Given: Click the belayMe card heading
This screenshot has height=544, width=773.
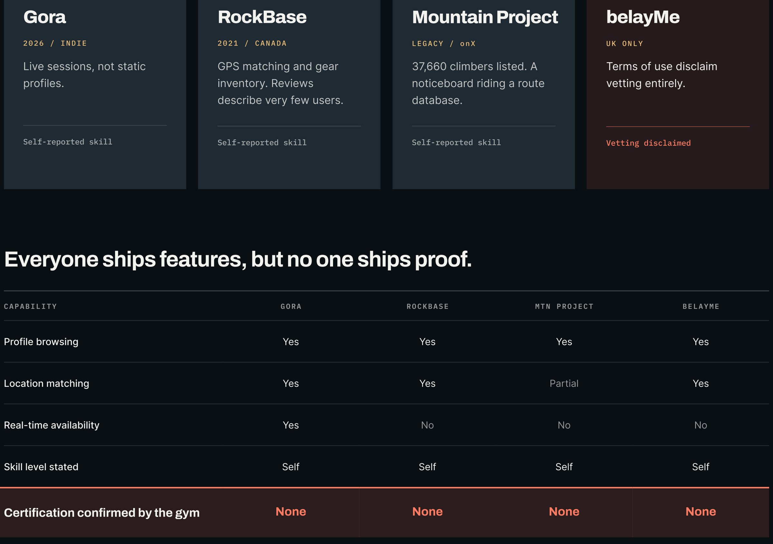Looking at the screenshot, I should pyautogui.click(x=643, y=17).
